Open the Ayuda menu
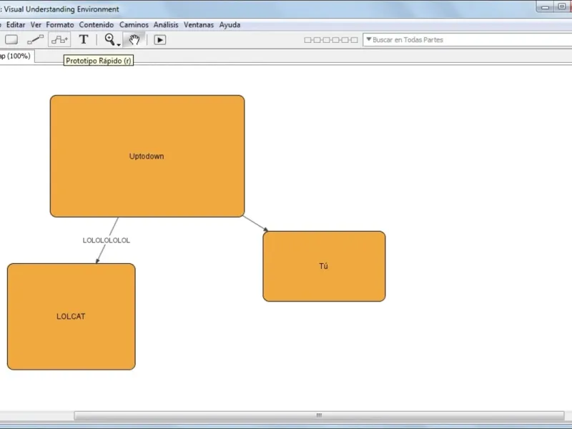The width and height of the screenshot is (572, 429). (x=230, y=25)
